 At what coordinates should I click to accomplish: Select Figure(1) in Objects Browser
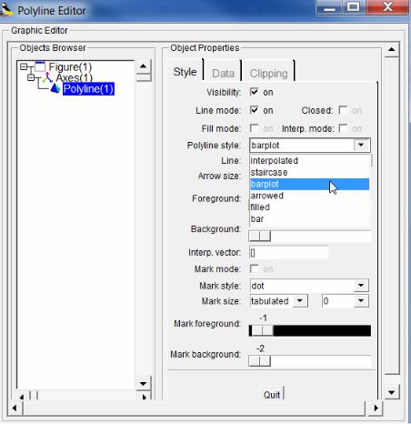[70, 66]
